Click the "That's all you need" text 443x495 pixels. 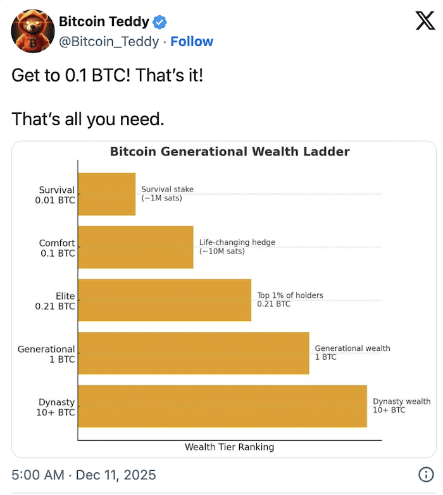coord(88,119)
